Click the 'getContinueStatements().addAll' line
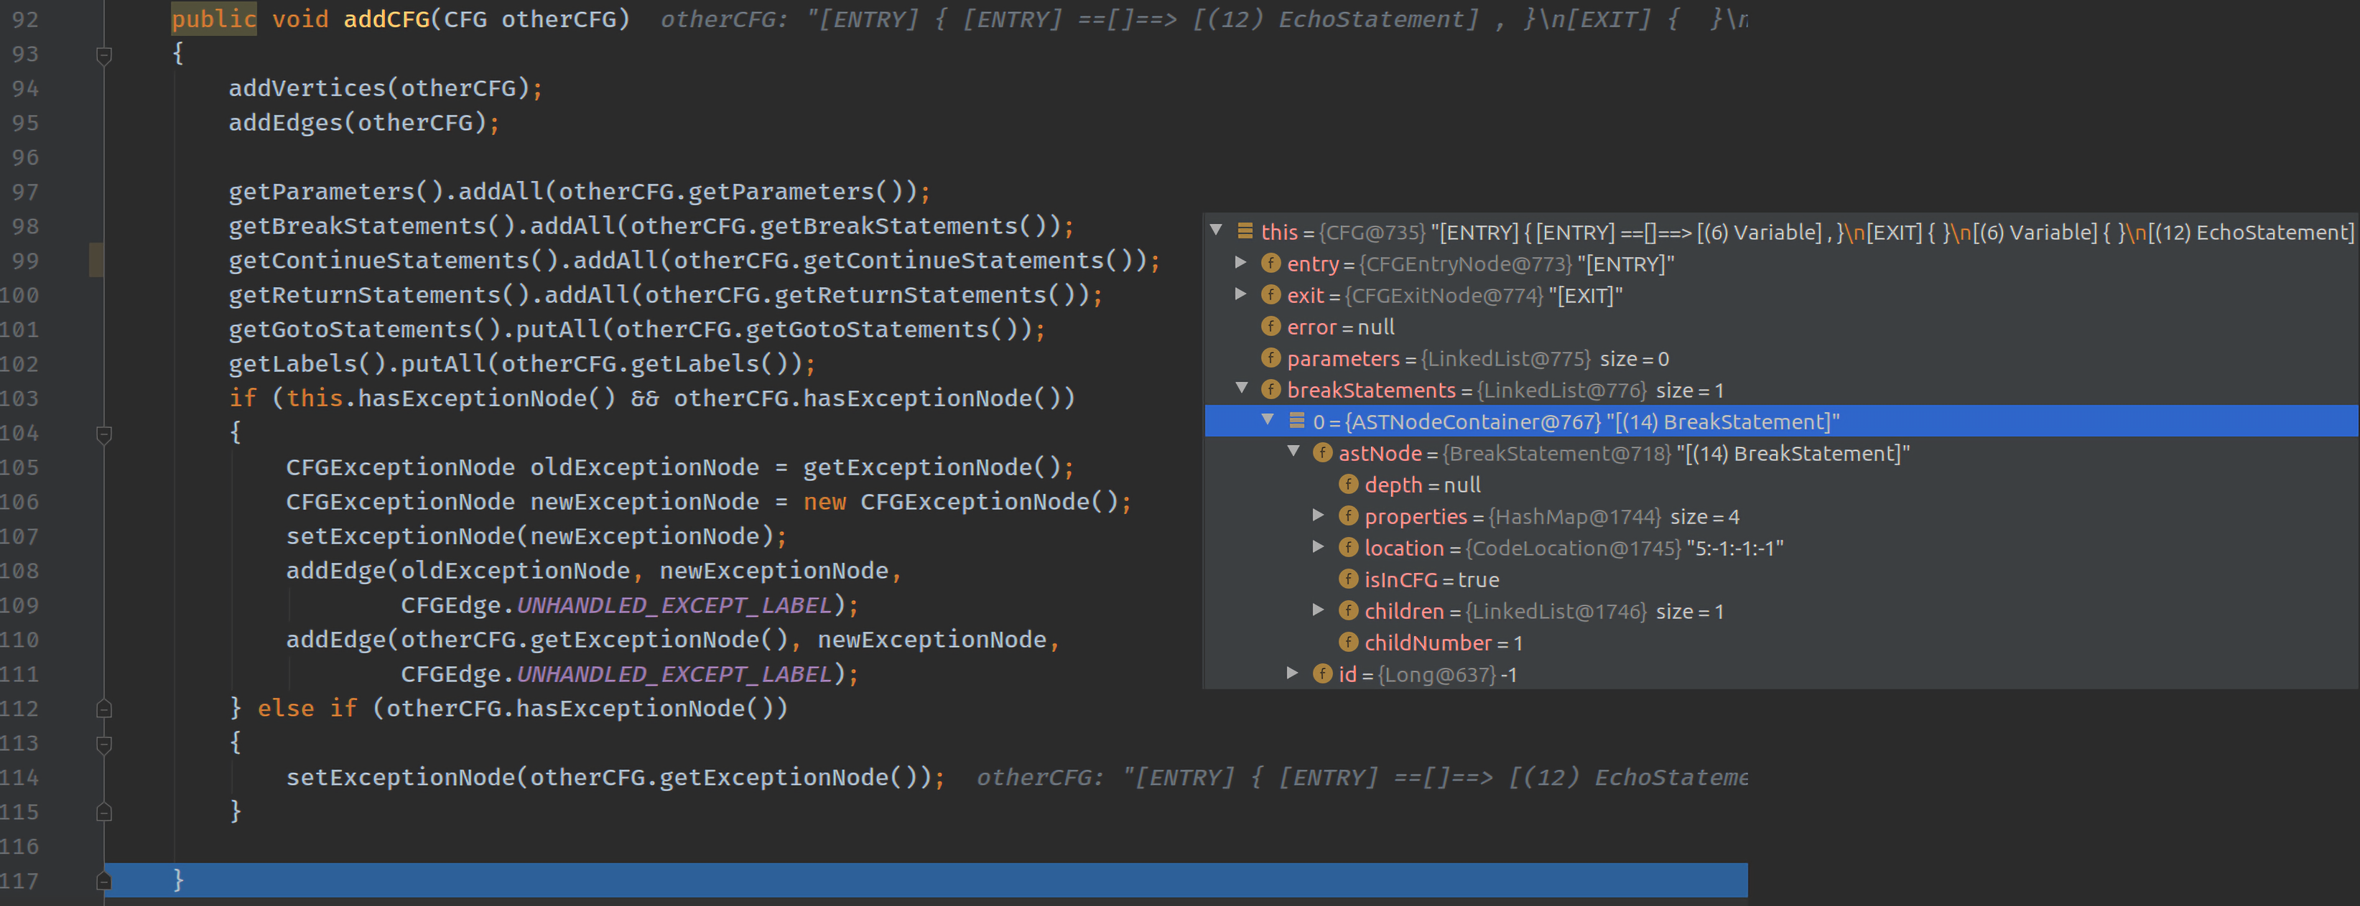 694,260
